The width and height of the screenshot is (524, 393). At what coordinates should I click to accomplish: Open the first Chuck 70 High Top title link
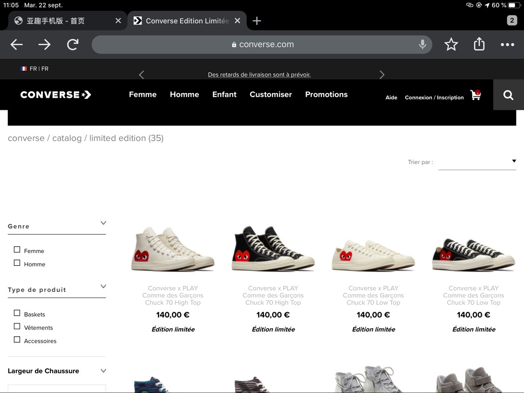173,295
